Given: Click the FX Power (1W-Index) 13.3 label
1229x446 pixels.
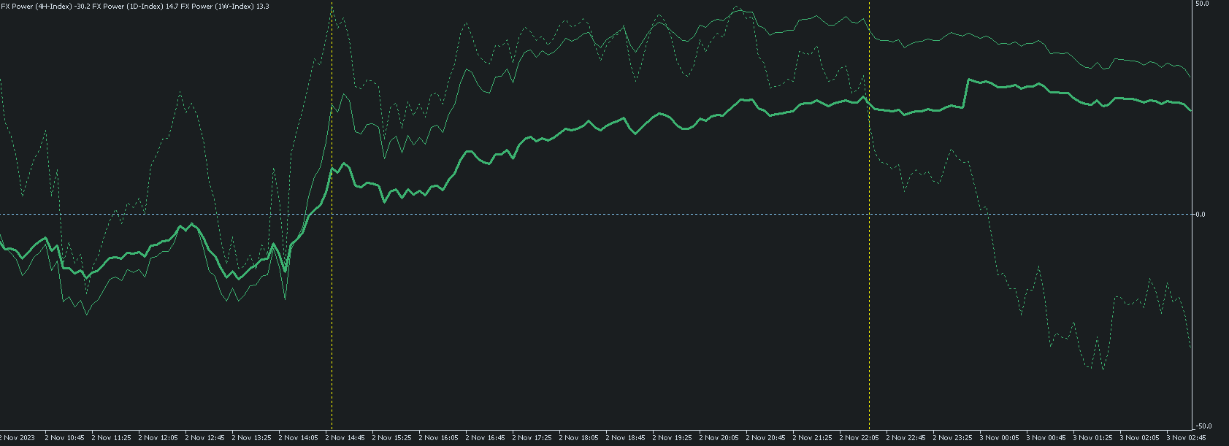Looking at the screenshot, I should pos(224,6).
